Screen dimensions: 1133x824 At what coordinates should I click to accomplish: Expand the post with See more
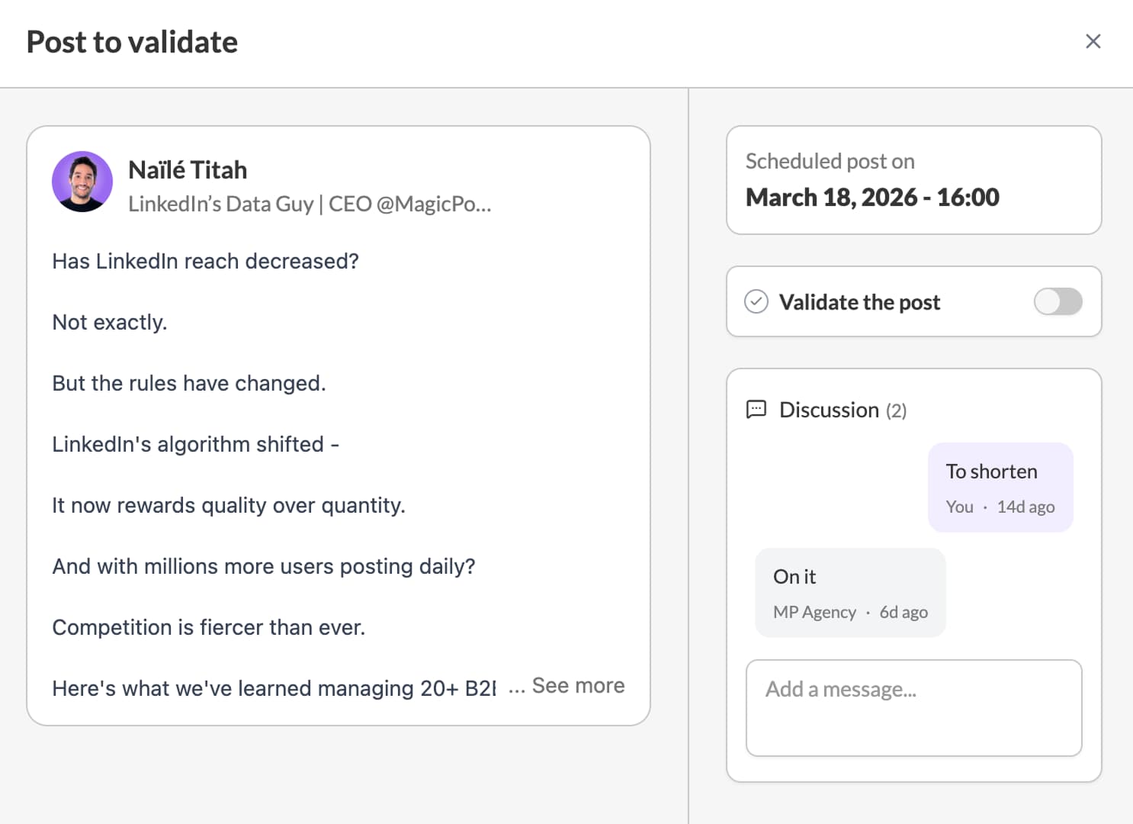click(x=578, y=686)
